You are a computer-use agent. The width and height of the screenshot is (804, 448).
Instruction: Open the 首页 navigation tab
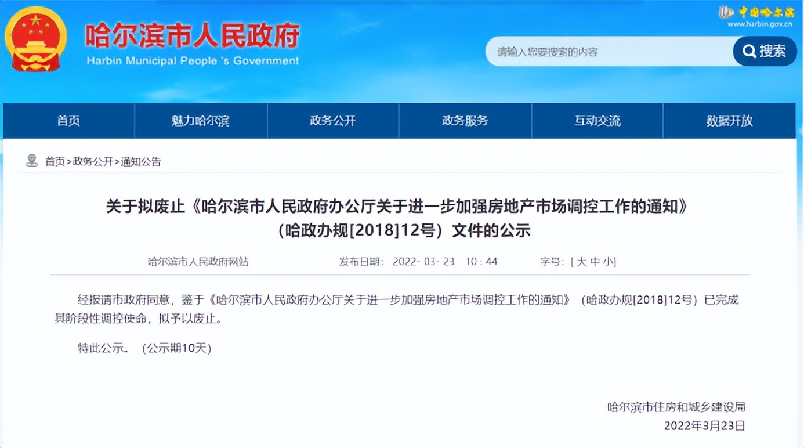click(68, 121)
